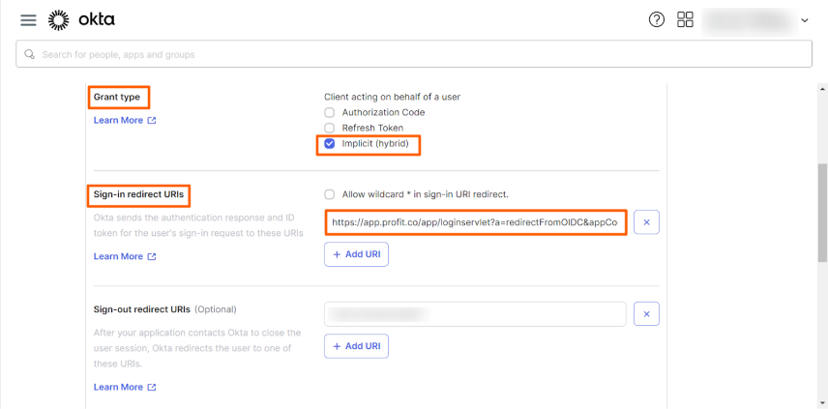Expand the account dropdown chevron
Viewport: 828px width, 409px height.
click(805, 20)
